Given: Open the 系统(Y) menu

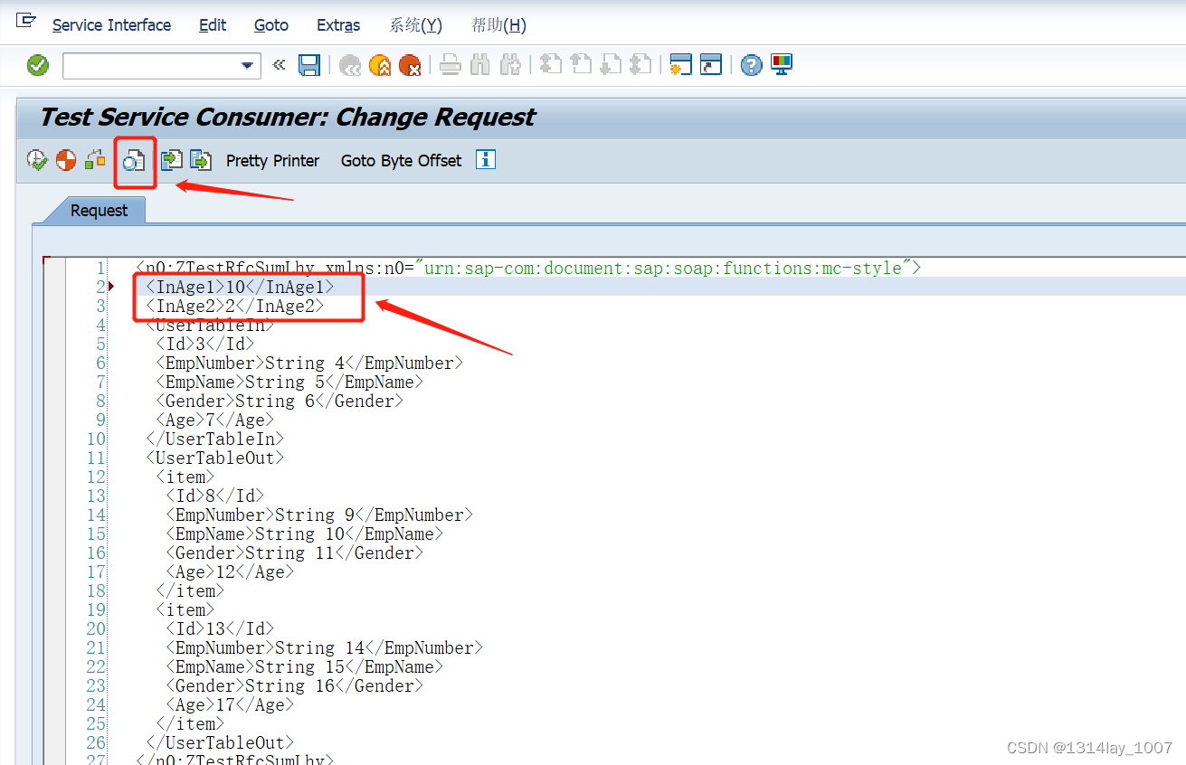Looking at the screenshot, I should click(415, 25).
